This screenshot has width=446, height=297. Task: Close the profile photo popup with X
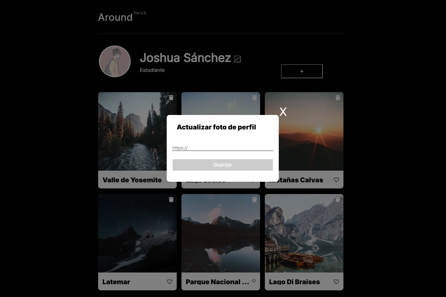(x=283, y=112)
